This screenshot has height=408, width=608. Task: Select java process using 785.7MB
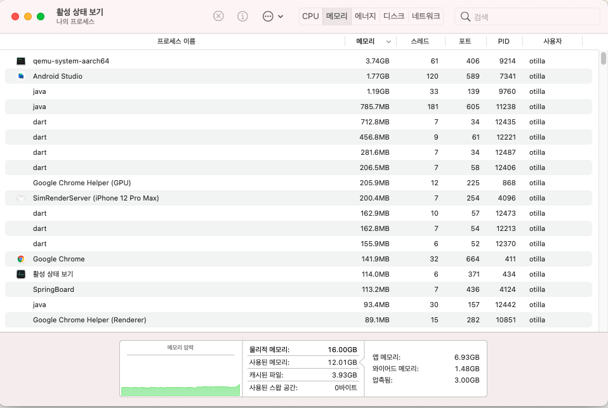point(298,107)
